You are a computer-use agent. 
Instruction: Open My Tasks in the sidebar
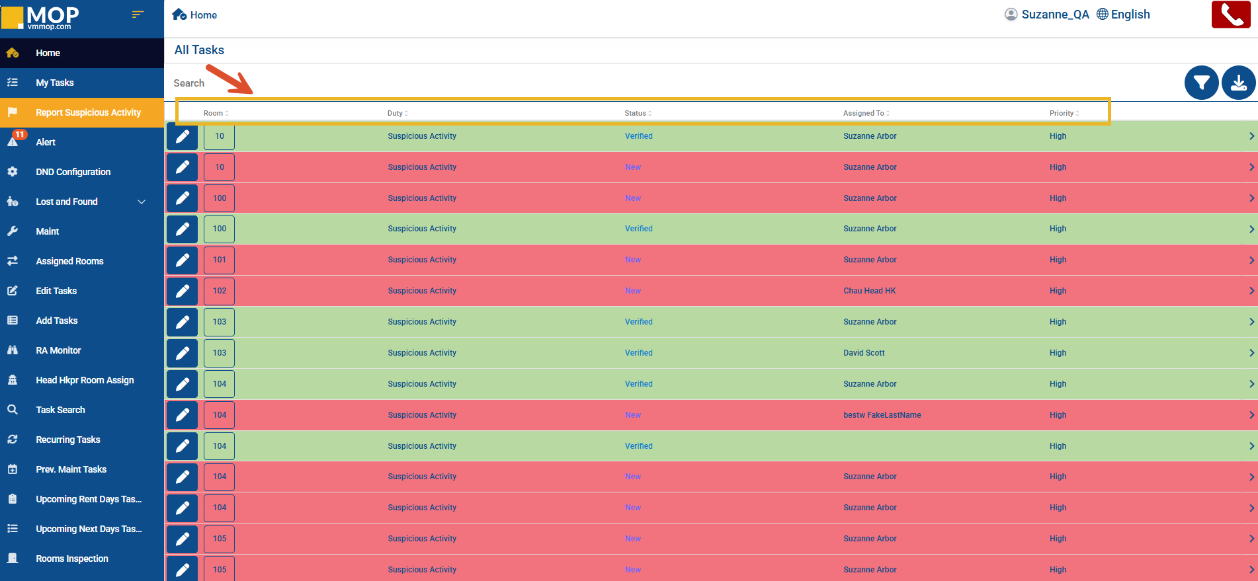pos(55,83)
